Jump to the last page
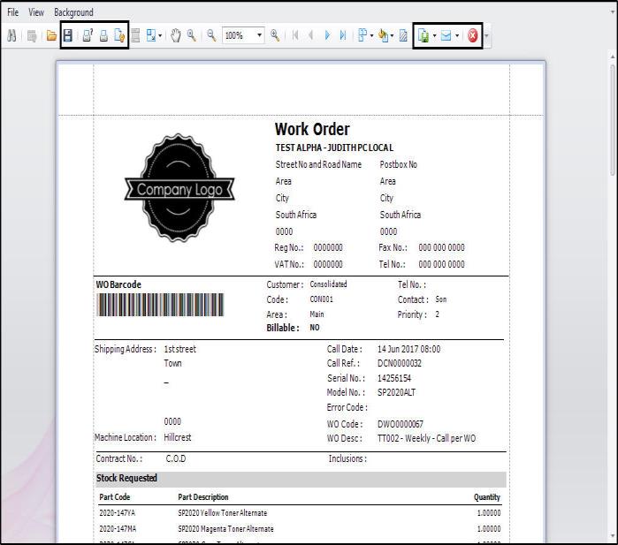Image resolution: width=618 pixels, height=545 pixels. [x=343, y=36]
